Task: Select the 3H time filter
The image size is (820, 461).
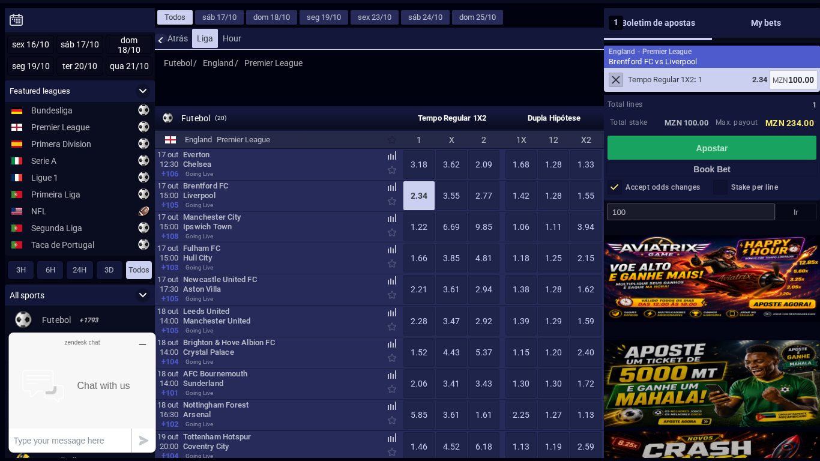Action: [21, 270]
